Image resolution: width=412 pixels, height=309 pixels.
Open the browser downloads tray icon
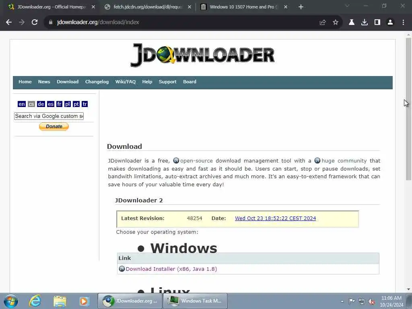(365, 23)
